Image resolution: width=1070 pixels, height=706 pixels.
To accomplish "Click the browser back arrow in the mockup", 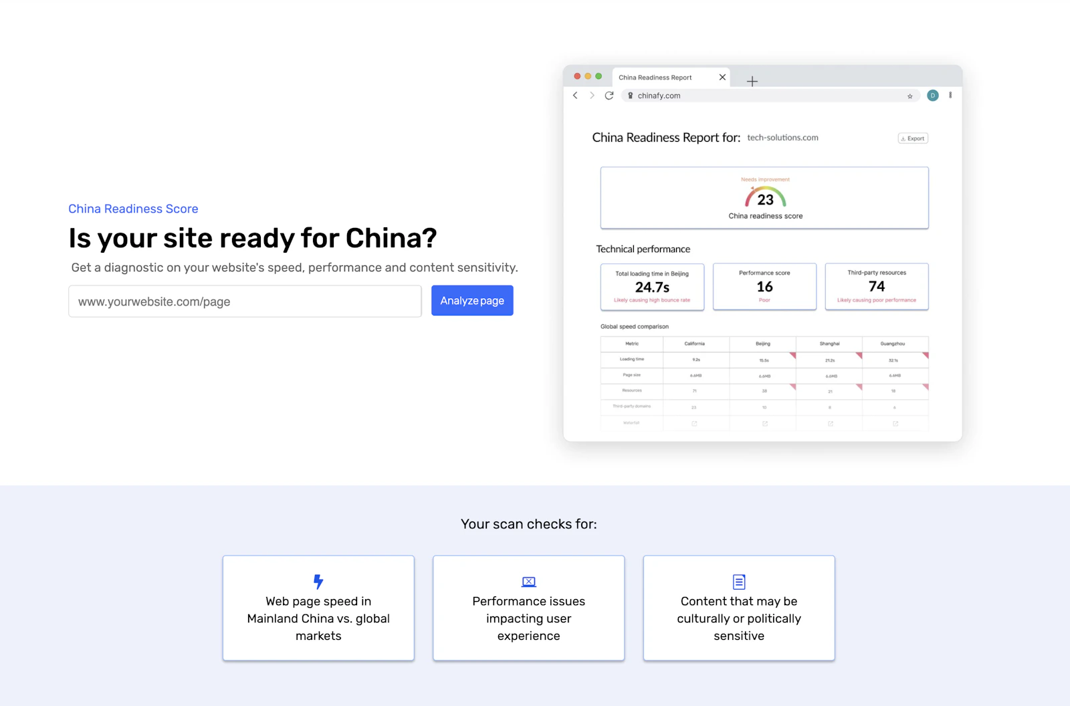I will (575, 96).
